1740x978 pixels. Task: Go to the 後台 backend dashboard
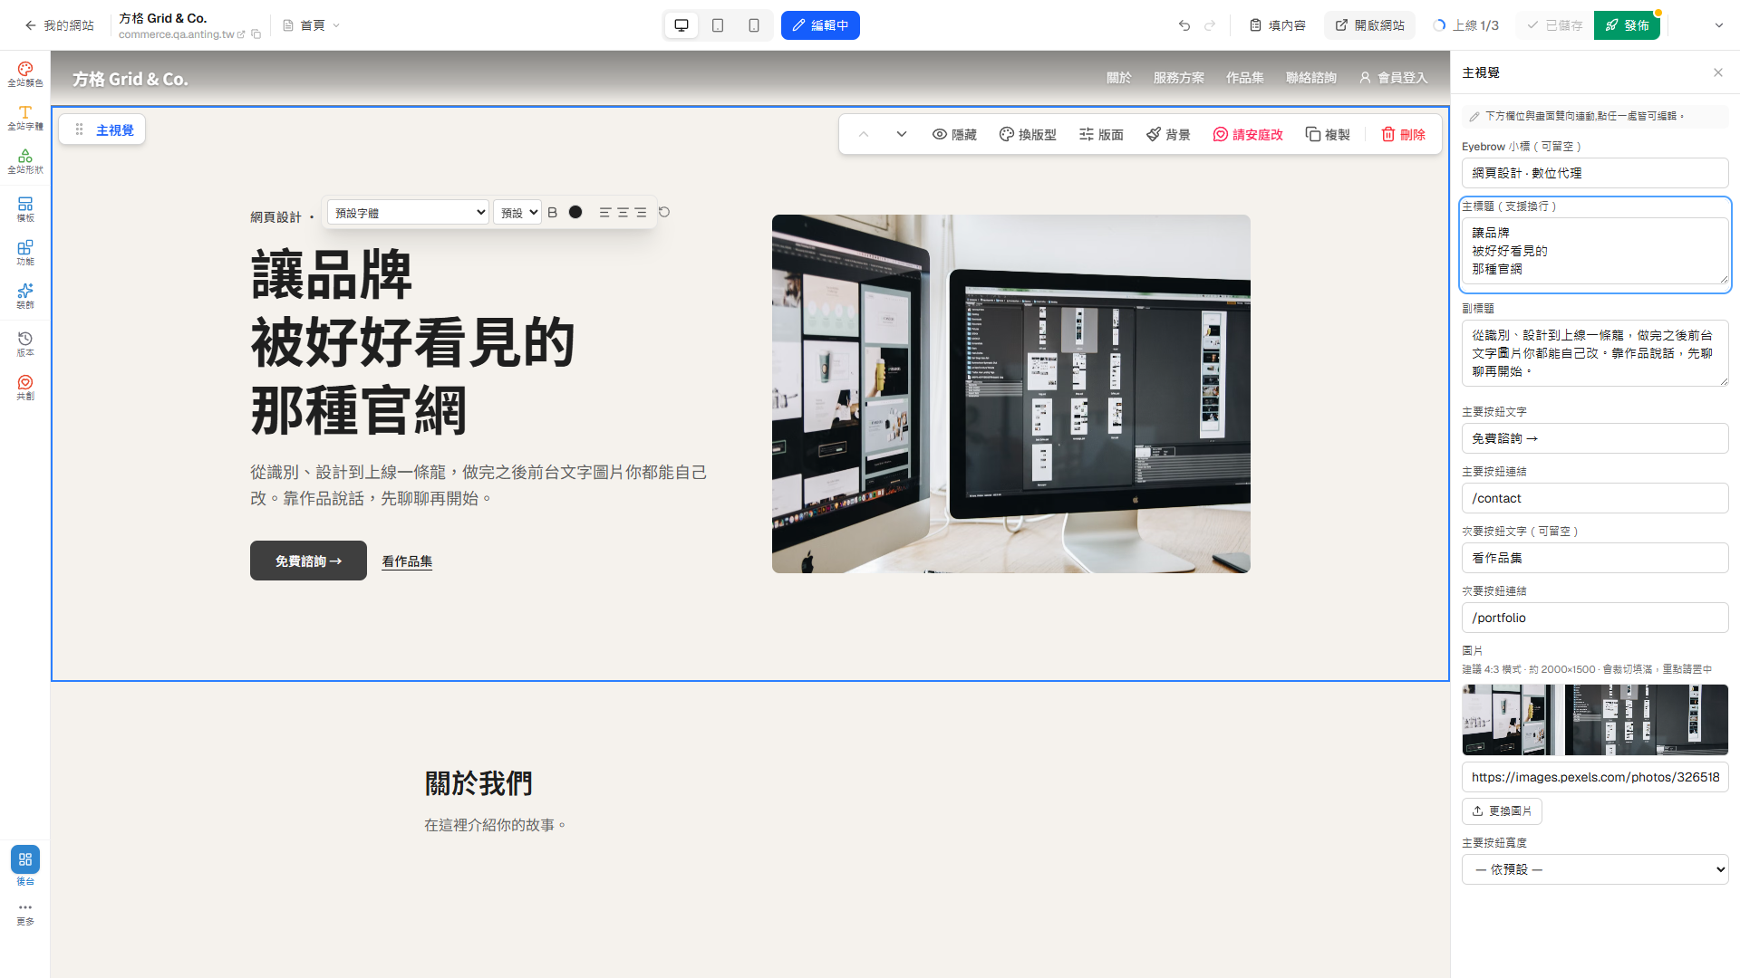24,866
